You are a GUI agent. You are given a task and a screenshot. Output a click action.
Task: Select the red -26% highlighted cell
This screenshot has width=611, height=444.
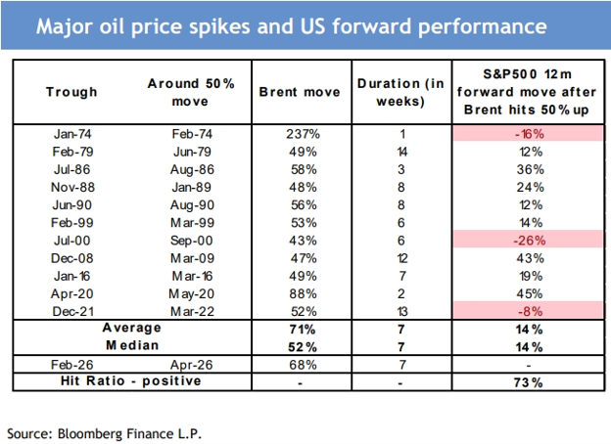[529, 241]
